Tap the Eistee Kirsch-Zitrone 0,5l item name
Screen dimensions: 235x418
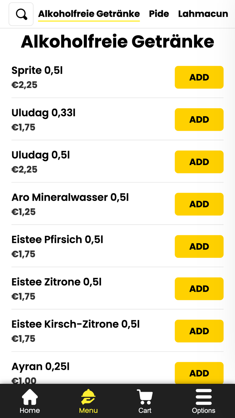pos(75,324)
